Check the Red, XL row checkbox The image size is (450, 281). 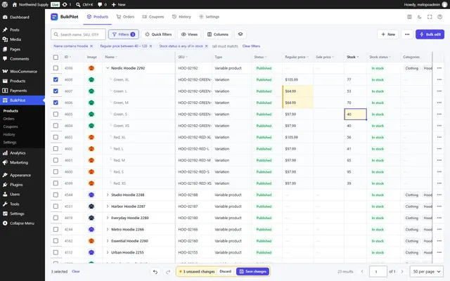click(x=56, y=138)
